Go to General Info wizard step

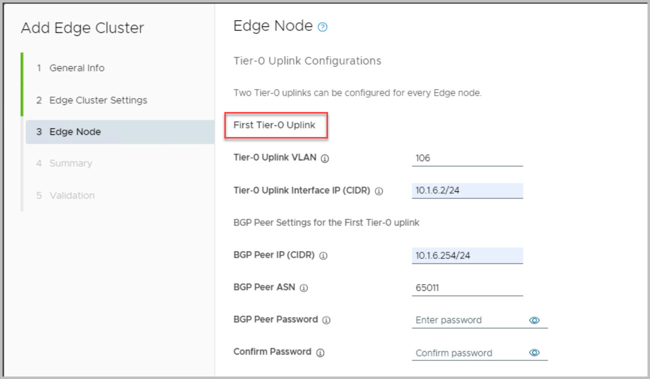pyautogui.click(x=77, y=68)
